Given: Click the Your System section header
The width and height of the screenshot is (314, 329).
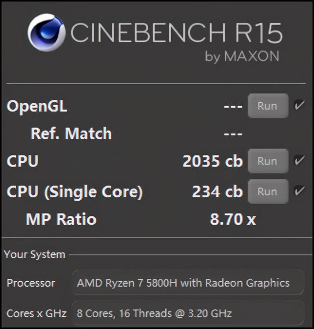Looking at the screenshot, I should point(34,255).
